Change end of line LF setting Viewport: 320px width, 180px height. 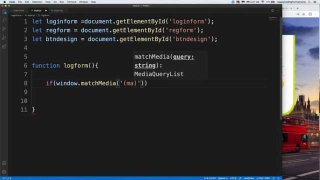(240, 178)
